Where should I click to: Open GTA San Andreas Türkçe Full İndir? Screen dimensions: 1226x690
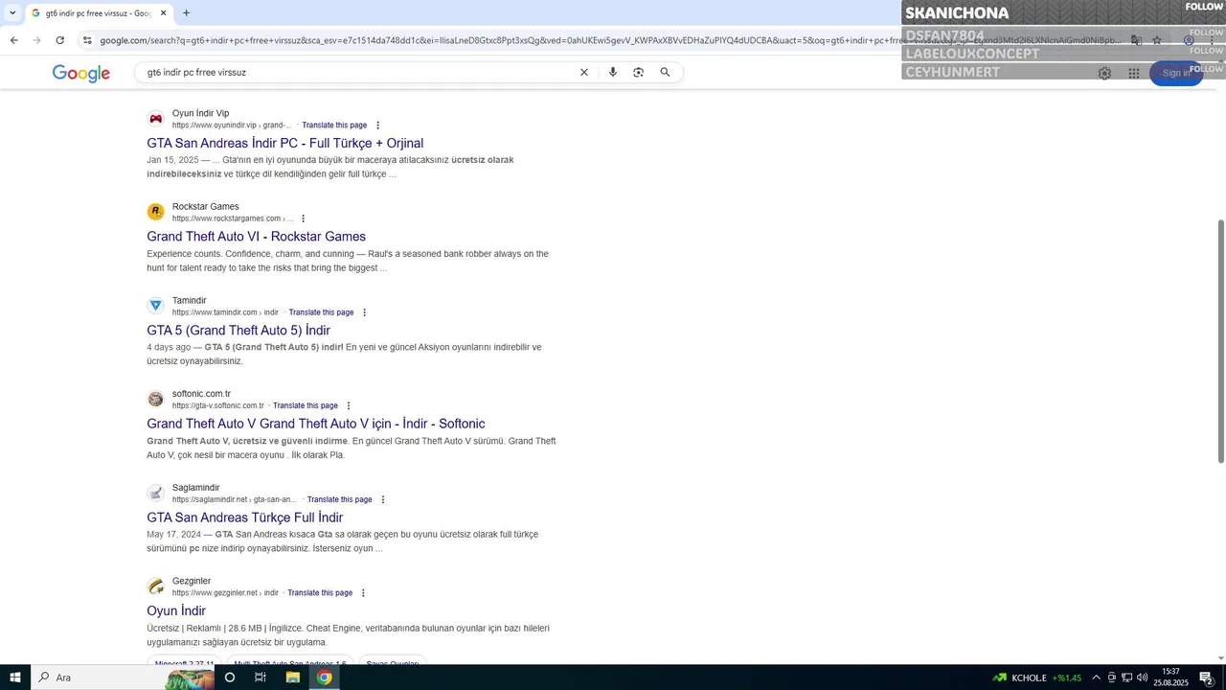[x=244, y=517]
